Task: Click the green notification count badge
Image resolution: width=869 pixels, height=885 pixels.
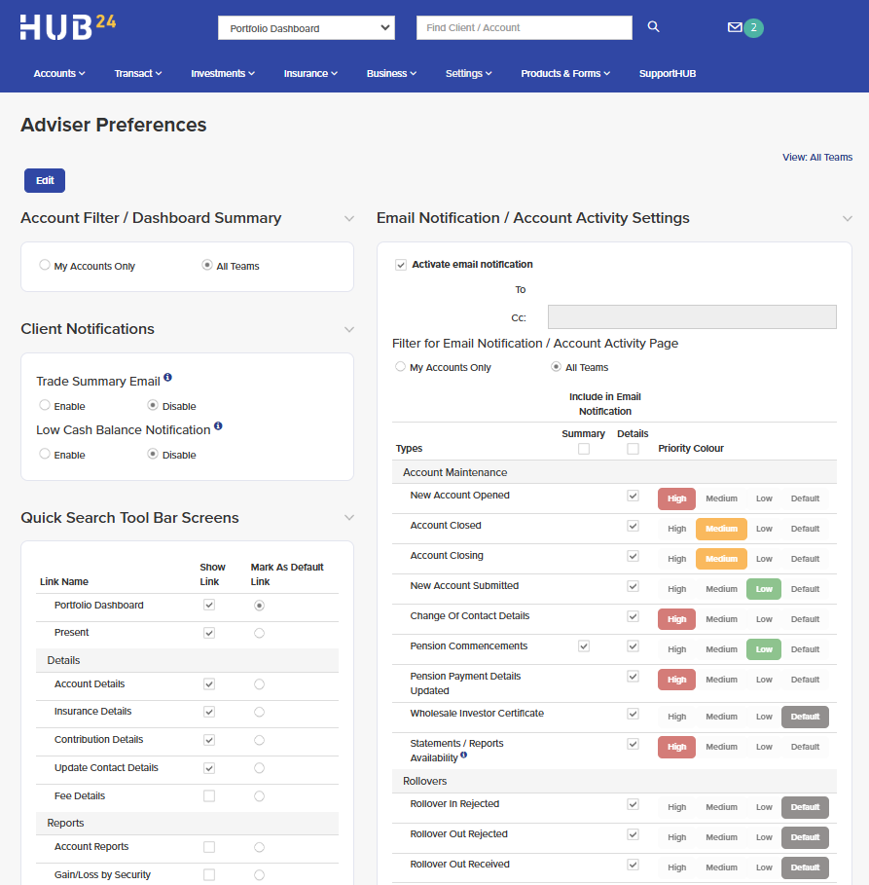Action: [753, 27]
